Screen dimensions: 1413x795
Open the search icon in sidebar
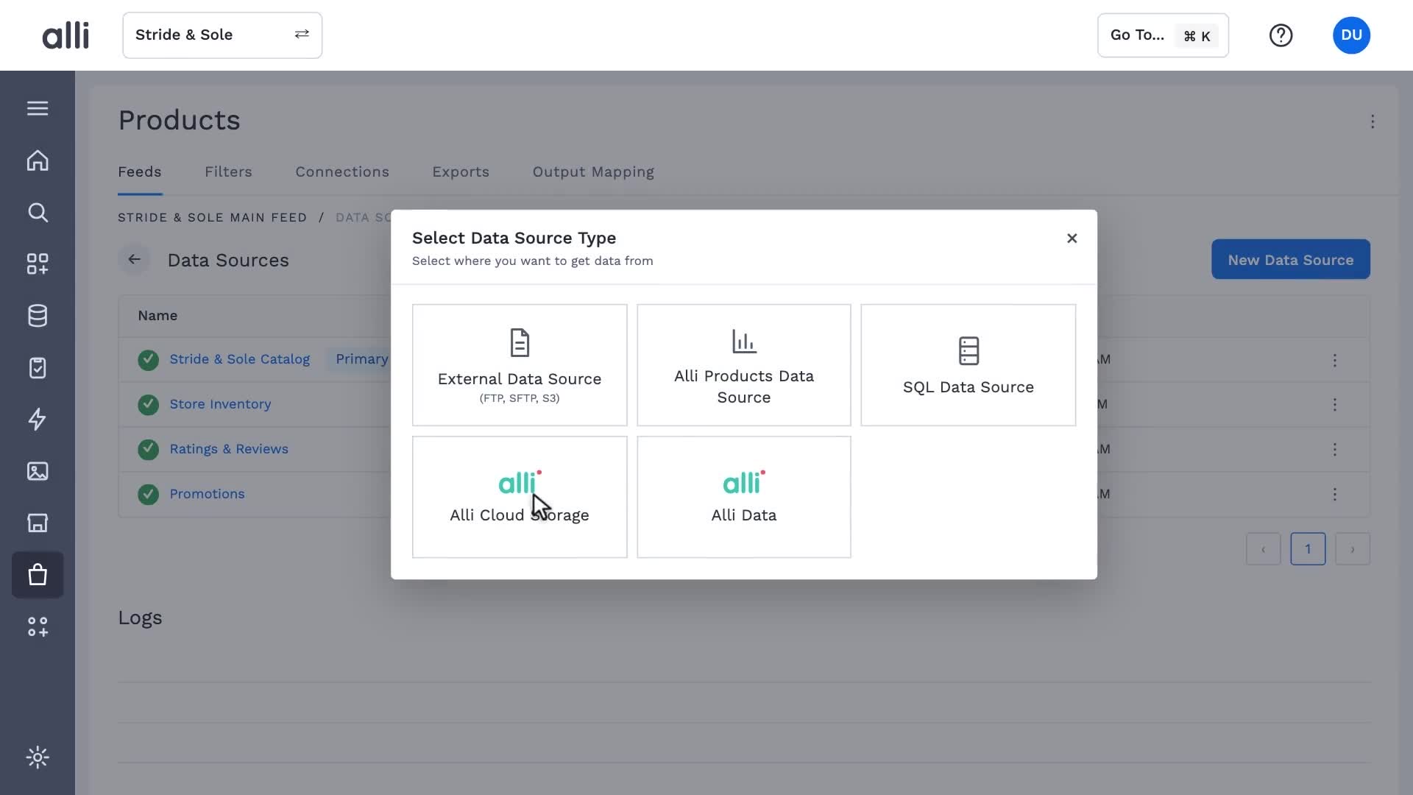tap(38, 213)
